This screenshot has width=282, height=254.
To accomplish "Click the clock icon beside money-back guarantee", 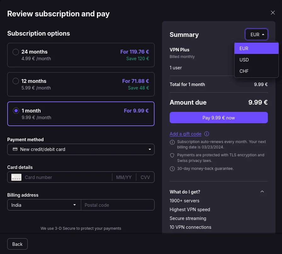I will click(172, 169).
